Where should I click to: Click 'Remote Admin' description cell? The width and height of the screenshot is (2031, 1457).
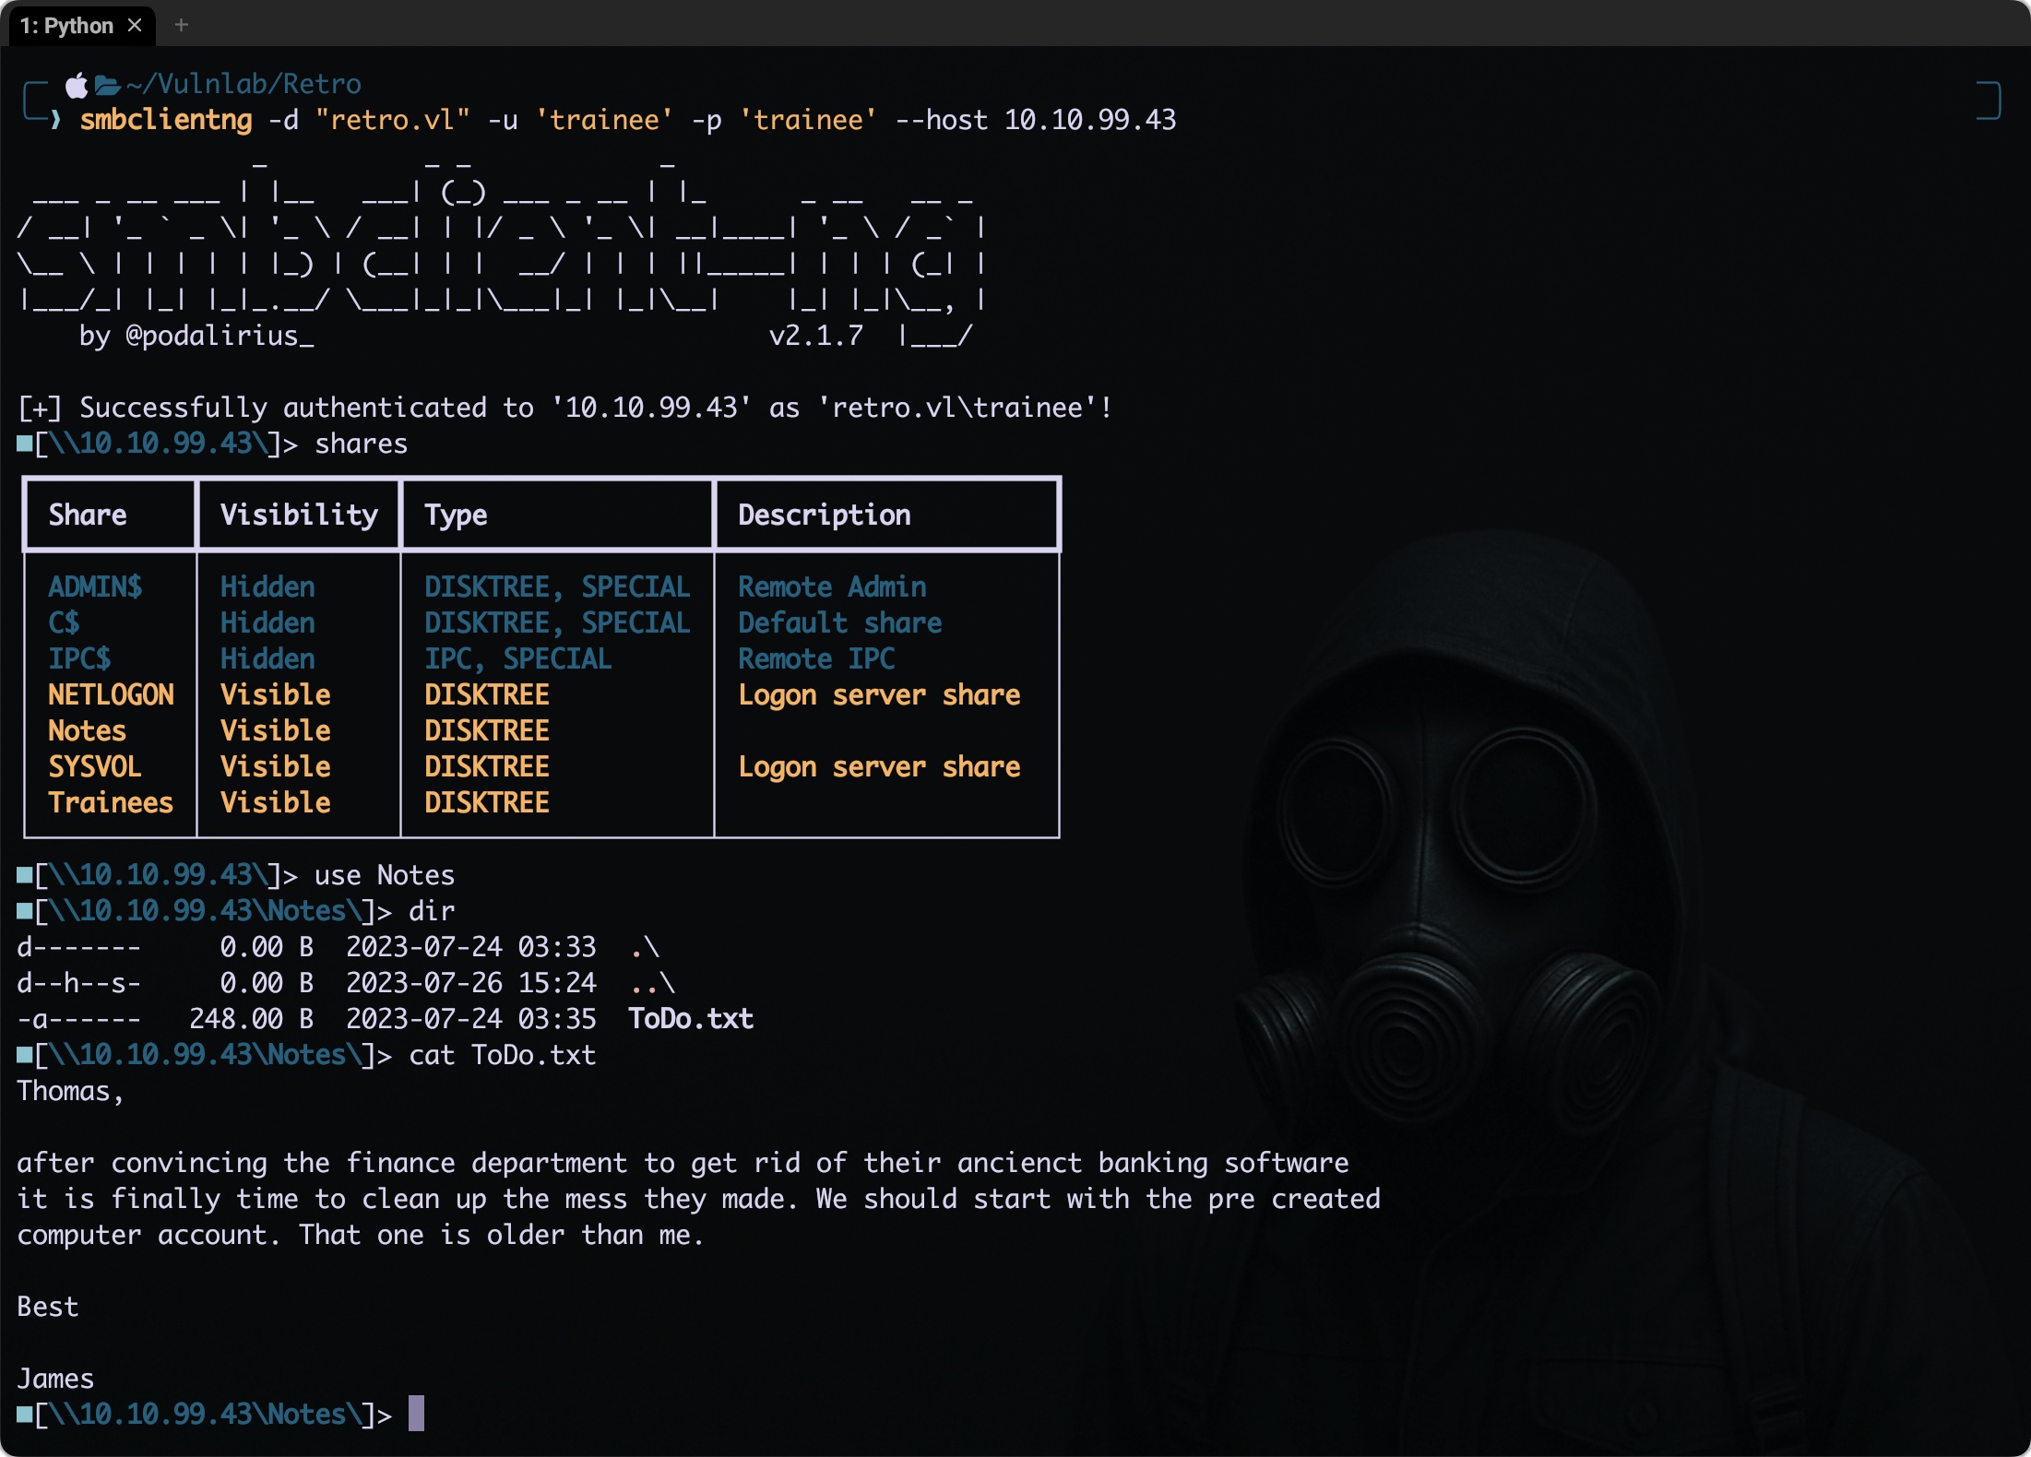click(832, 586)
